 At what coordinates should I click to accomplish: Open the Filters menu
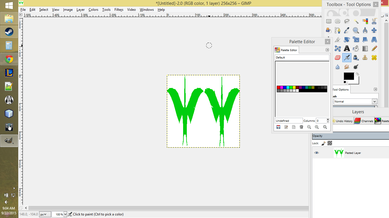[119, 10]
